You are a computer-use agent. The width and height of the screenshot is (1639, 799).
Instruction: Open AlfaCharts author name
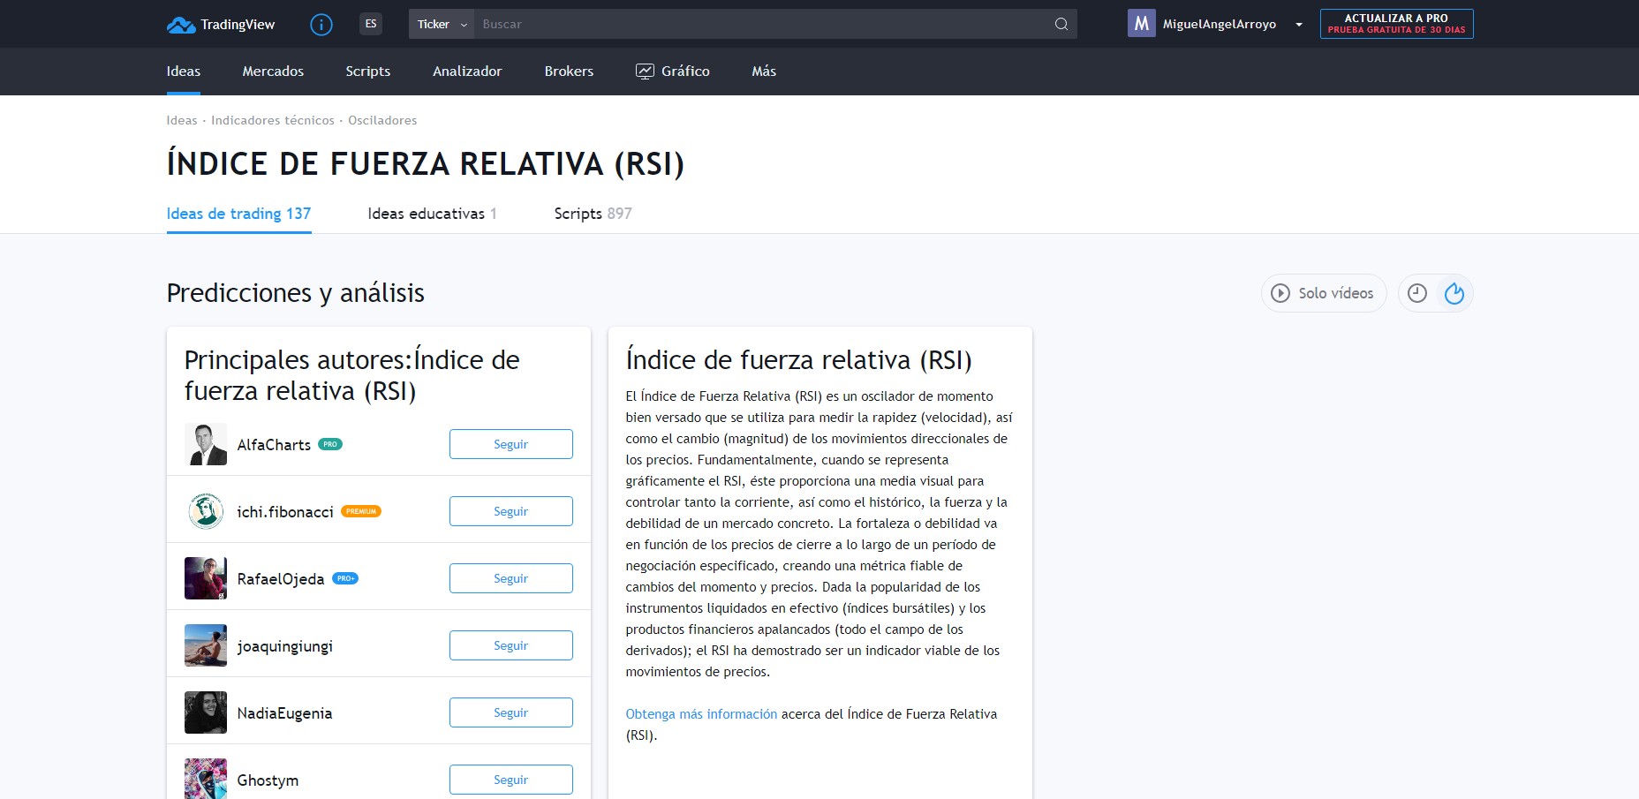point(274,445)
